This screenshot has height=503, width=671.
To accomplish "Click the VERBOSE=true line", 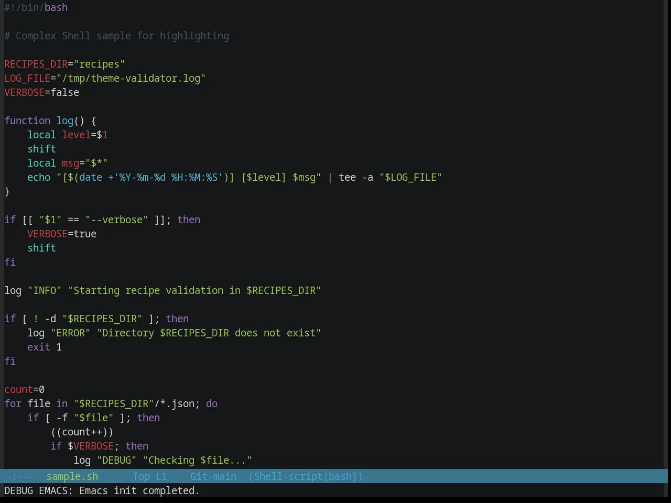I will click(x=62, y=234).
